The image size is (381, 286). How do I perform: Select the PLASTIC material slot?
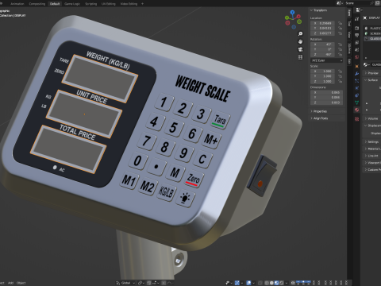(x=373, y=28)
